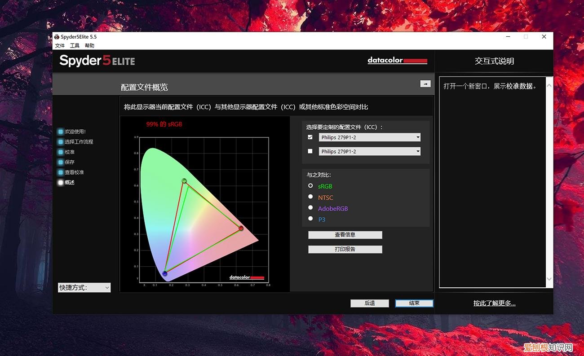This screenshot has height=356, width=584.
Task: Expand the 快捷方式 dropdown
Action: 84,288
